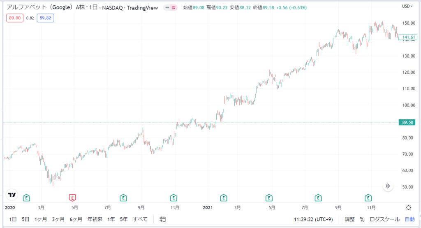Click the gray dash indicator pill in header
Screen dimensions: 421x228
click(x=167, y=7)
